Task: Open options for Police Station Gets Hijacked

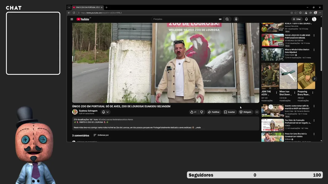Action: (314, 50)
